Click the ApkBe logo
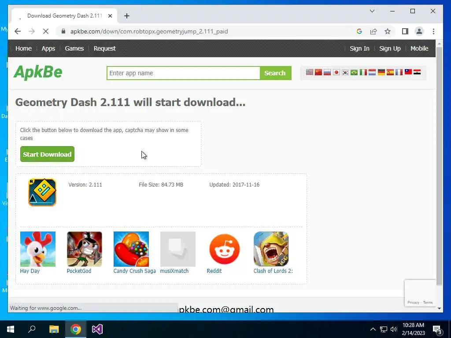This screenshot has height=338, width=451. click(x=38, y=73)
